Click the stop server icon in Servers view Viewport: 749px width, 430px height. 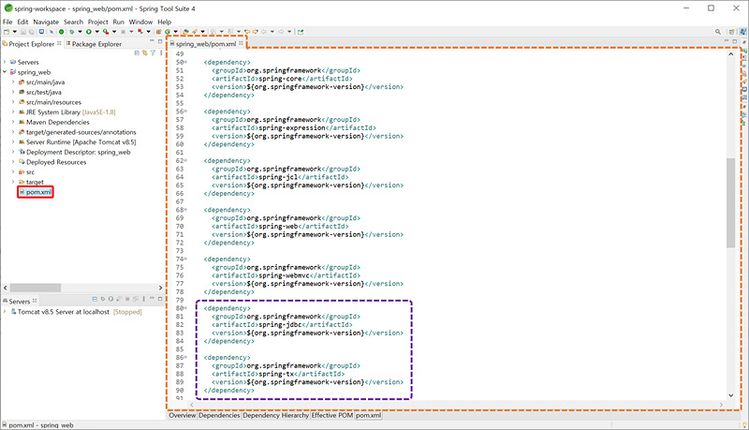click(127, 299)
